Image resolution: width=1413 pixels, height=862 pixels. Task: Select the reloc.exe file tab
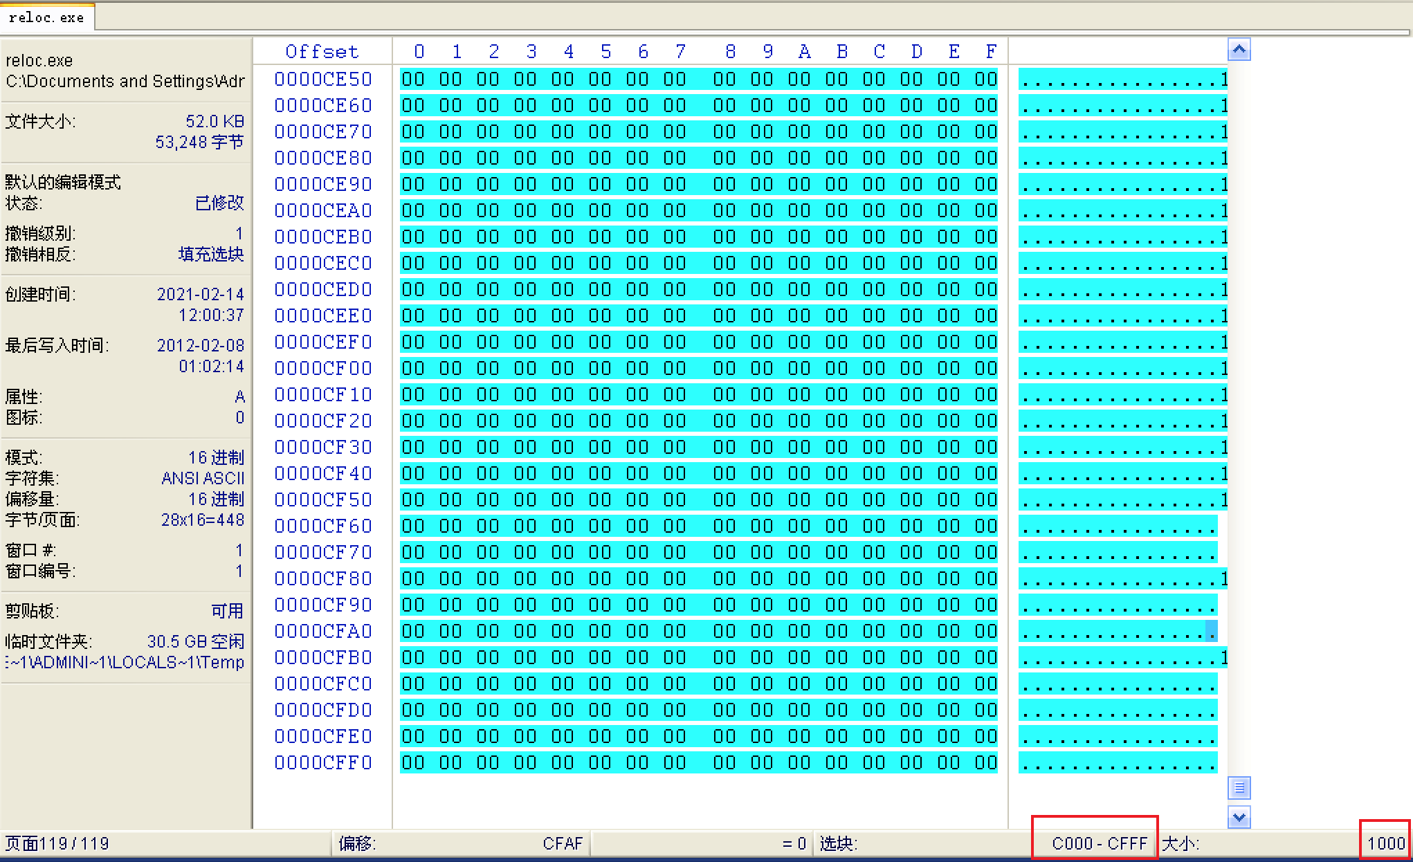click(46, 17)
